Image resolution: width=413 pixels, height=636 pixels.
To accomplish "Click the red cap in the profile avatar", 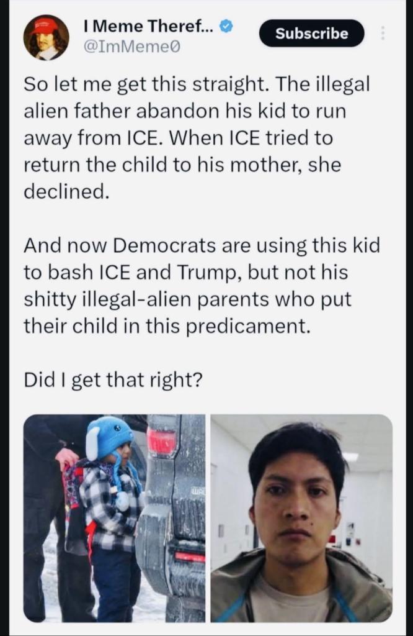I will tap(45, 27).
